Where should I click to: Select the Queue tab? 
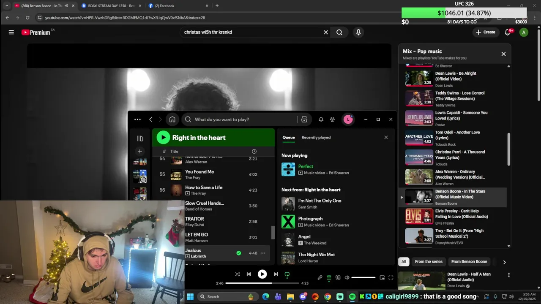289,137
